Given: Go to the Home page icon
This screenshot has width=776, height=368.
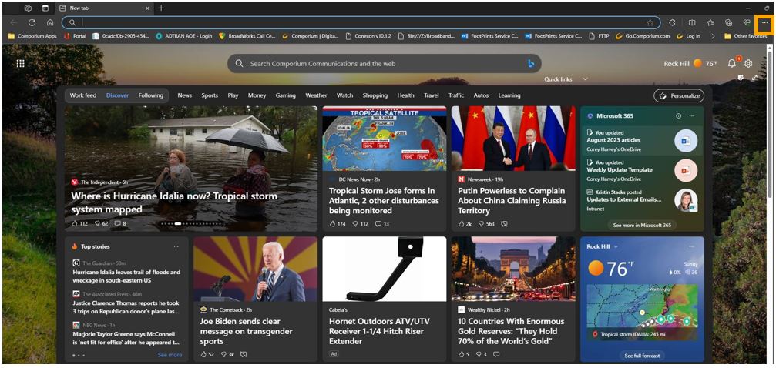Looking at the screenshot, I should pos(50,23).
